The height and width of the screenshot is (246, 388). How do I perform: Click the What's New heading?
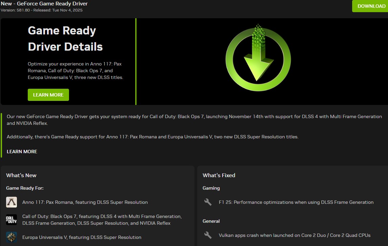21,175
